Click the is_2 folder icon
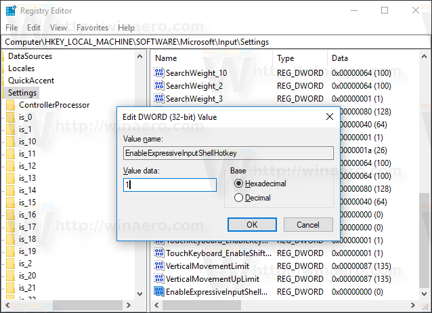The image size is (432, 313). (x=10, y=264)
